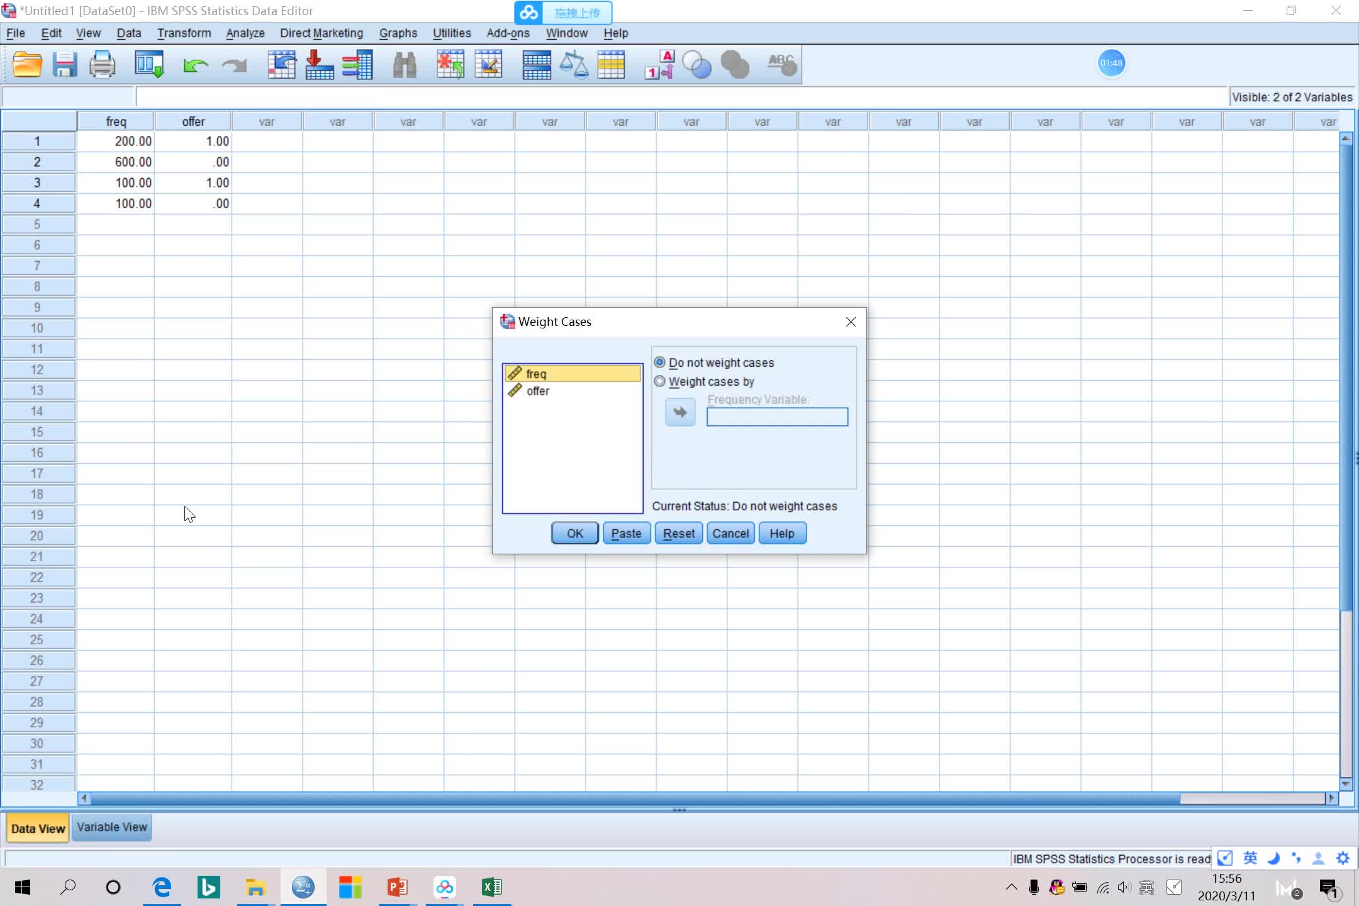1359x906 pixels.
Task: Click Paste in Weight Cases dialog
Action: coord(627,534)
